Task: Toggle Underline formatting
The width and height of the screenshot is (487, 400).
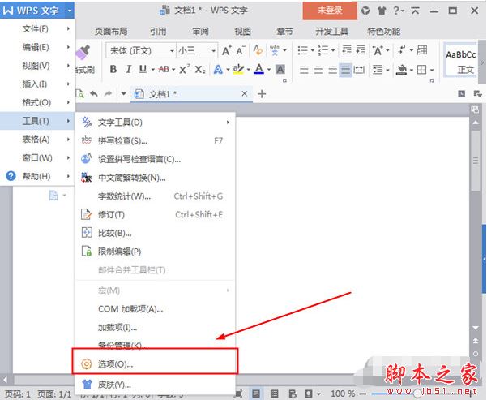Action: (x=143, y=69)
